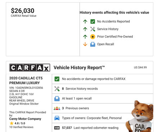Open the Carey Motor Company dealer link
This screenshot has height=132, width=160.
25,119
